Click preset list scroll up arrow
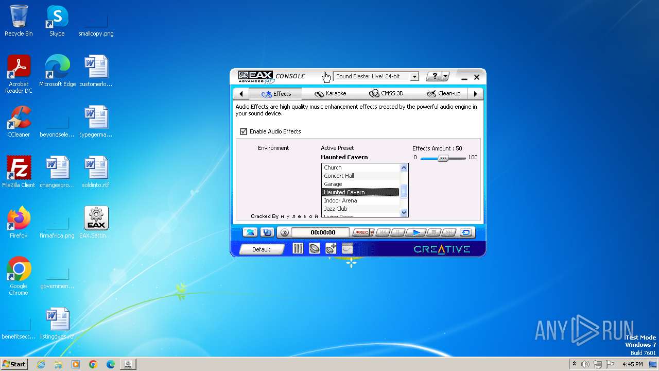 tap(404, 167)
